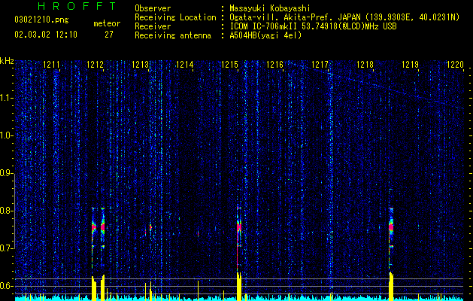The image size is (473, 301).
Task: Click the first meteor echo below the 1212 marker
Action: pos(94,227)
